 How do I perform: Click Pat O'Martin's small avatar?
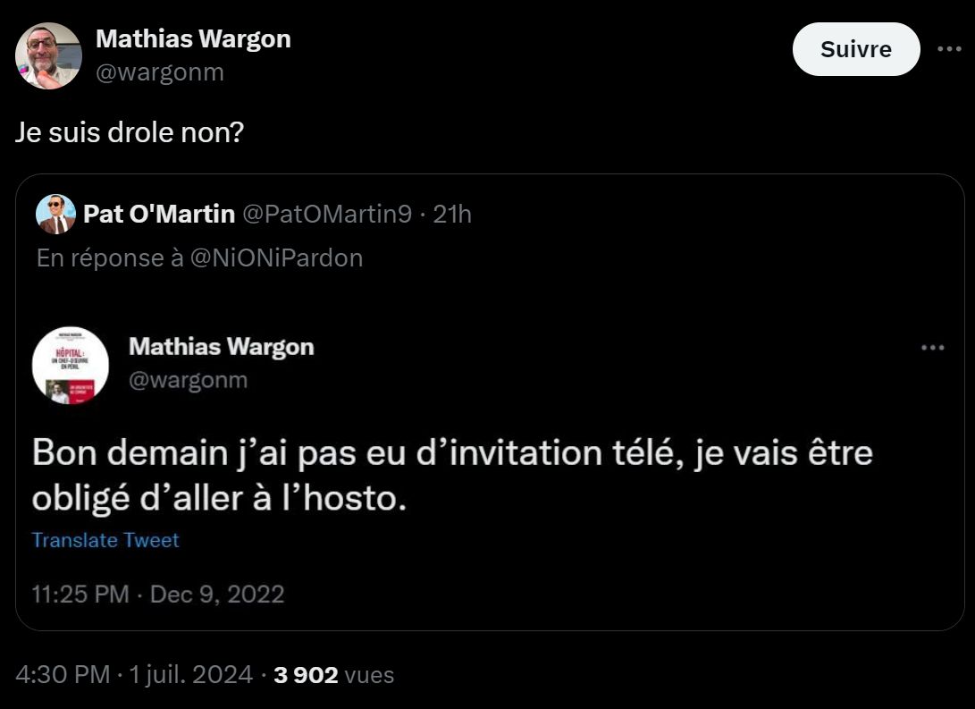click(x=55, y=214)
